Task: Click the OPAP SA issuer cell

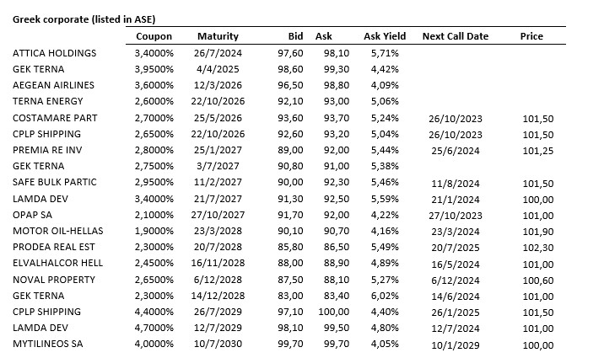Action: [32, 215]
